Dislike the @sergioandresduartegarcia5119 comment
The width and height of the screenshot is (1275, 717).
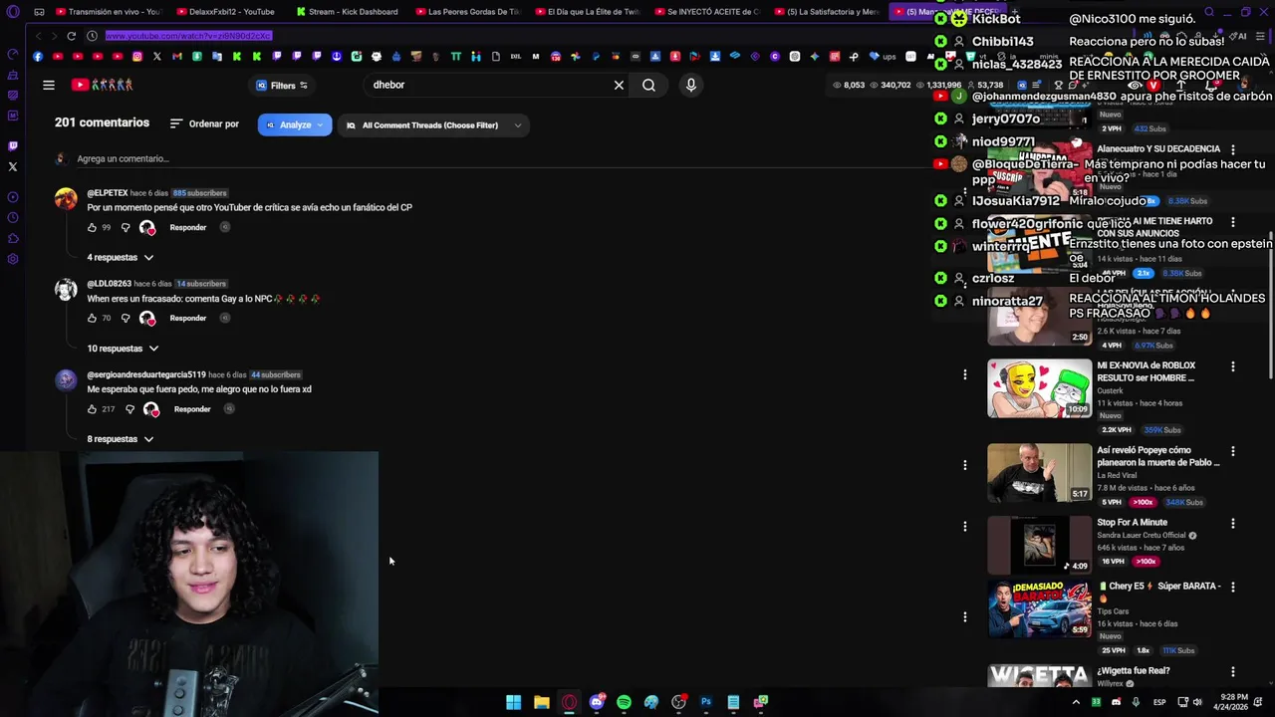pos(129,409)
